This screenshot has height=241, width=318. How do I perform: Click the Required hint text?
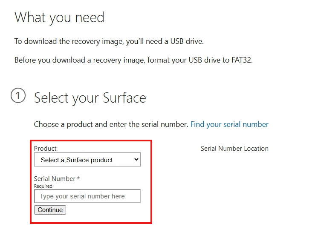(43, 186)
